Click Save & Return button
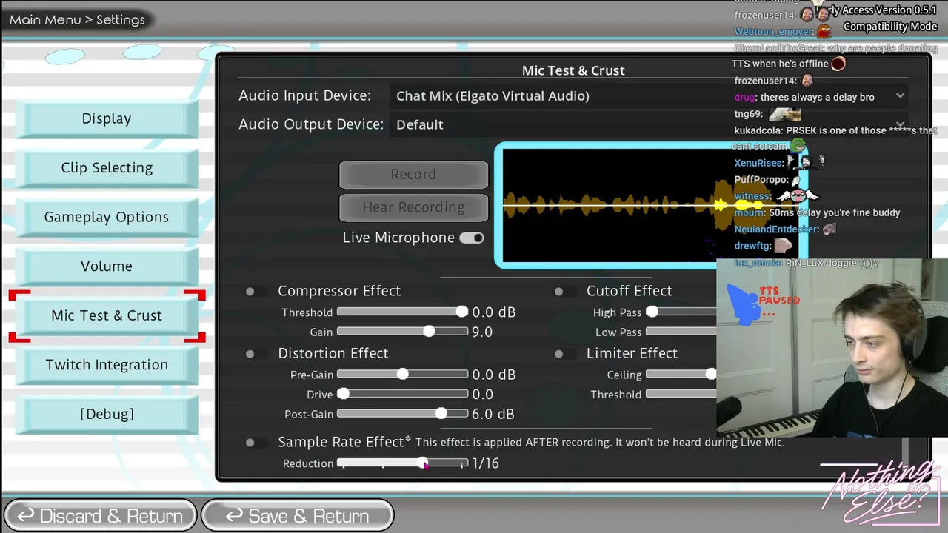The width and height of the screenshot is (948, 533). pyautogui.click(x=297, y=516)
